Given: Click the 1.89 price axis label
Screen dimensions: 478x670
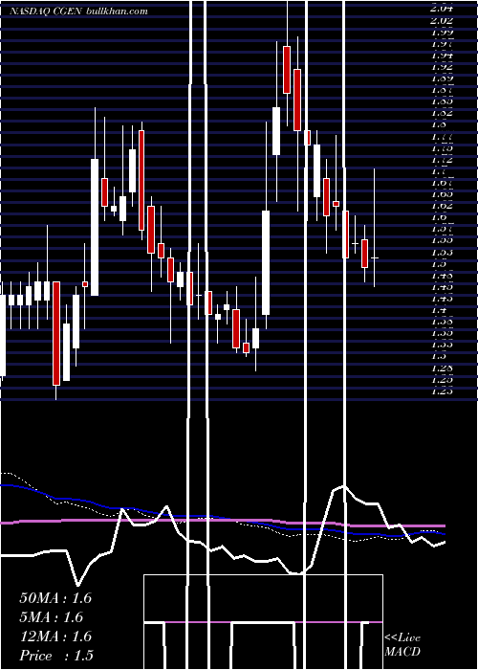Looking at the screenshot, I should click(442, 78).
